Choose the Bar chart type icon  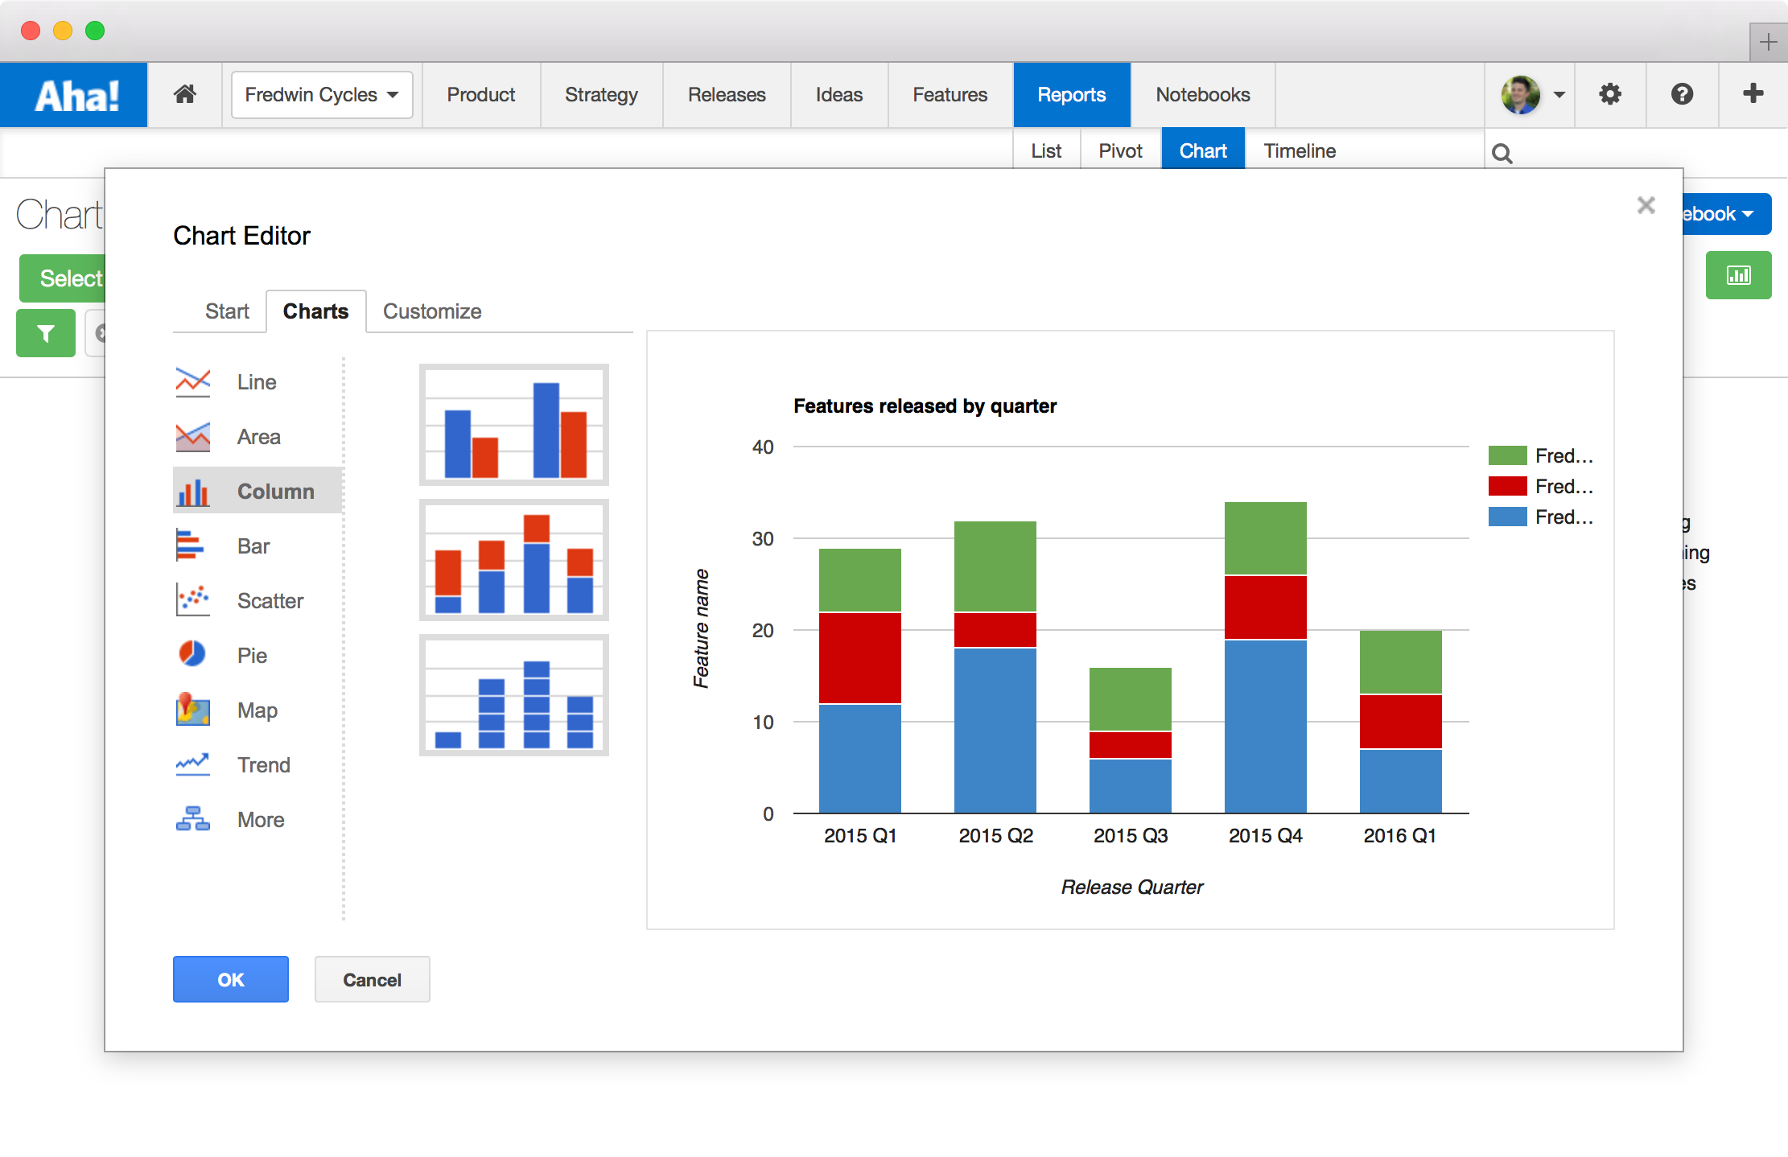coord(192,546)
